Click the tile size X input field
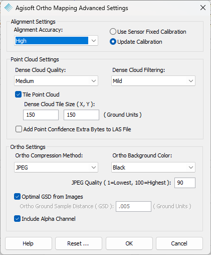This screenshot has width=211, height=255. [x=41, y=115]
